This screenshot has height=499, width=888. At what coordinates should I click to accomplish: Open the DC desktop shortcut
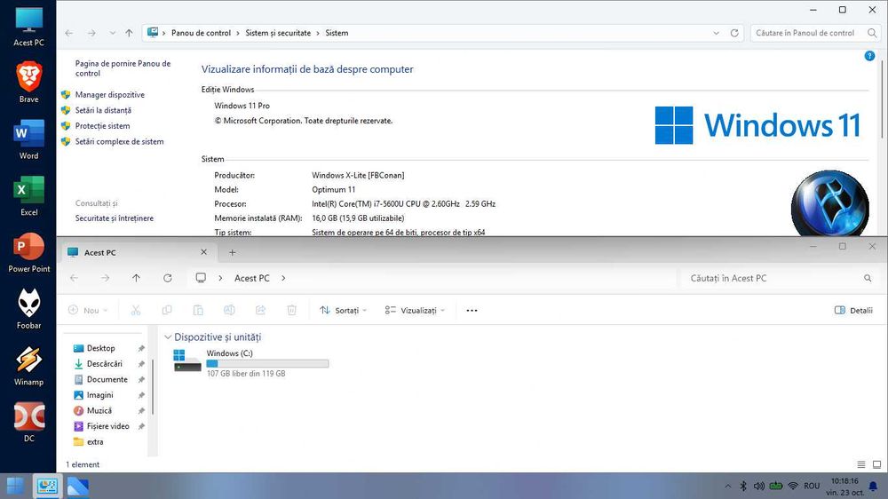tap(29, 423)
